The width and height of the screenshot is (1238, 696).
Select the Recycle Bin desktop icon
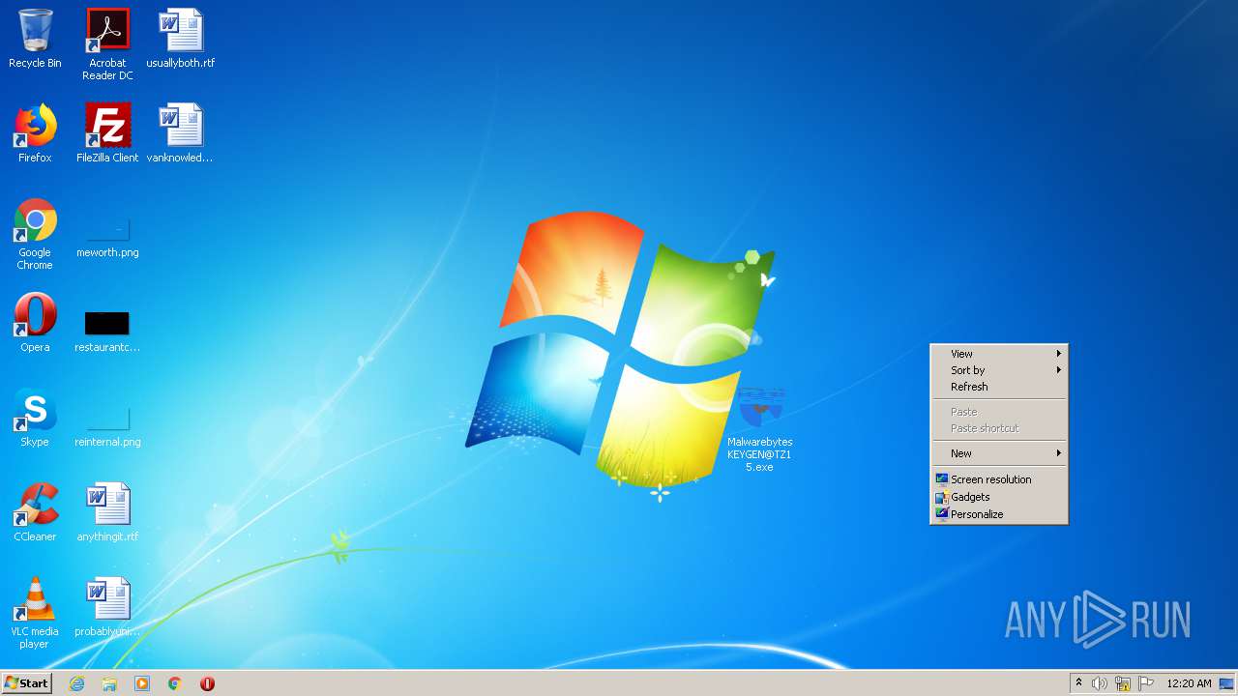click(x=35, y=39)
